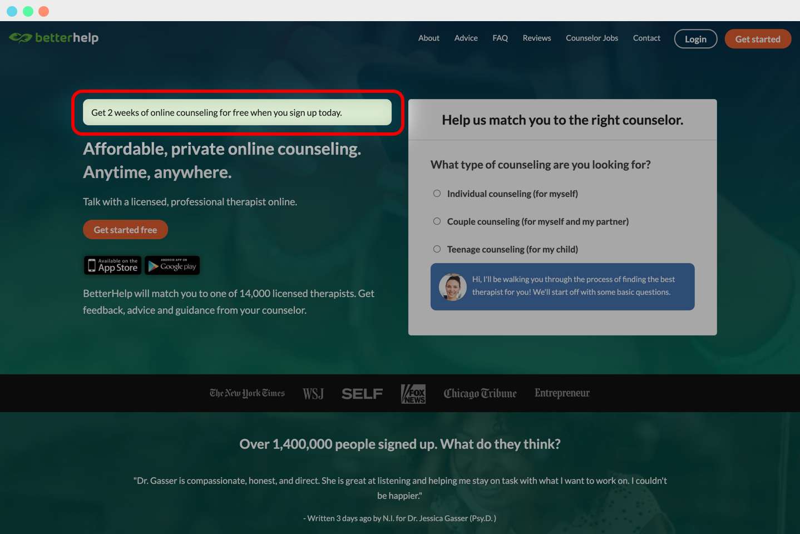Click 'Over 1,400,000 people signed up' heading
This screenshot has width=800, height=534.
[400, 444]
